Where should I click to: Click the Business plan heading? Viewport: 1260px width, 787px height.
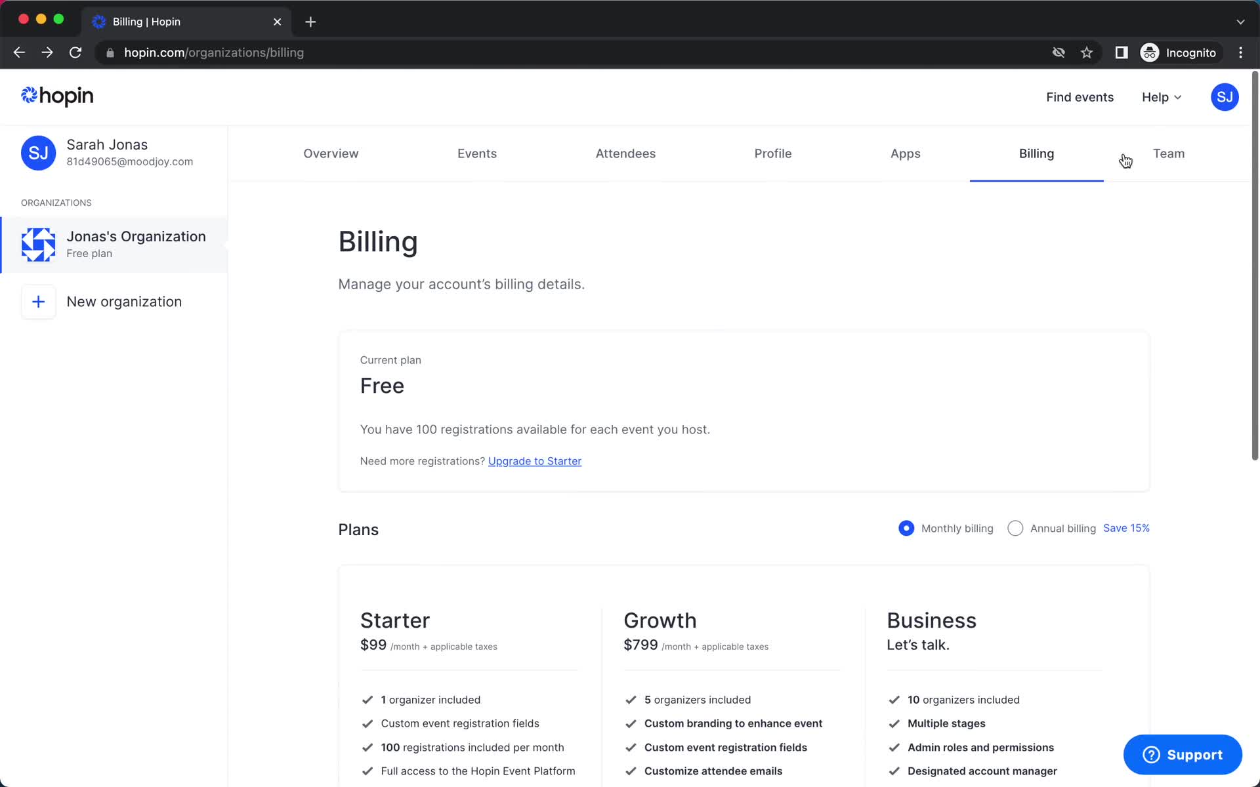[931, 620]
